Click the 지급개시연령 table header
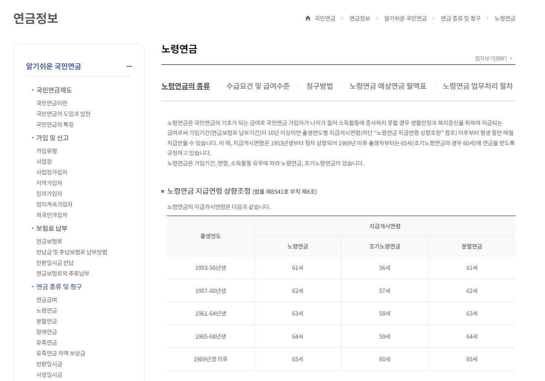Image resolution: width=545 pixels, height=381 pixels. (x=385, y=226)
